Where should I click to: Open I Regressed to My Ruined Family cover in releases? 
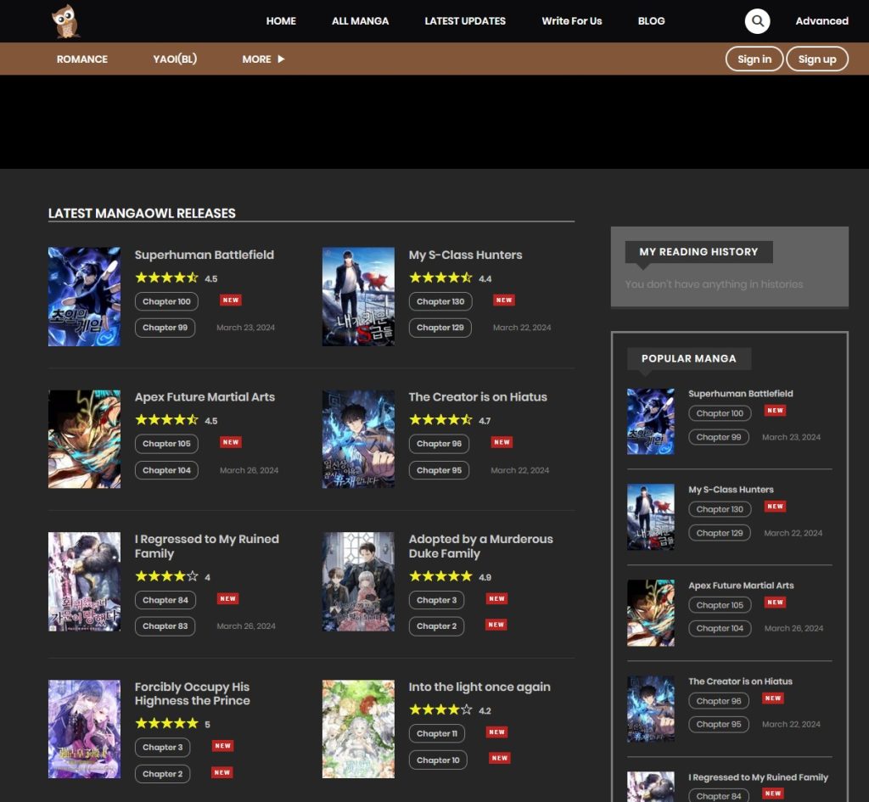click(84, 581)
